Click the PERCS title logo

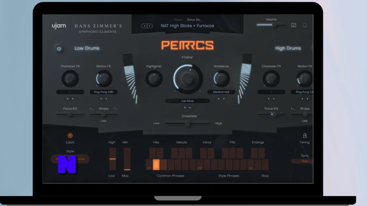[187, 45]
